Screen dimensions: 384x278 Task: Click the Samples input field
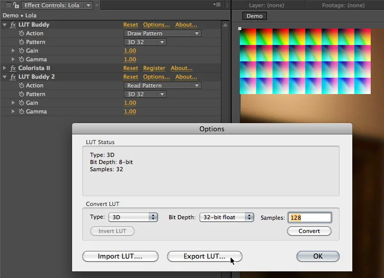(309, 218)
